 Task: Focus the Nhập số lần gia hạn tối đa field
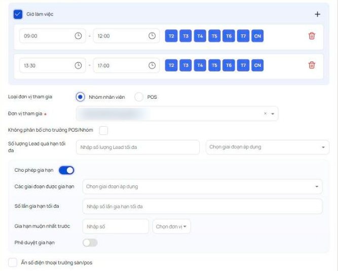coord(202,206)
